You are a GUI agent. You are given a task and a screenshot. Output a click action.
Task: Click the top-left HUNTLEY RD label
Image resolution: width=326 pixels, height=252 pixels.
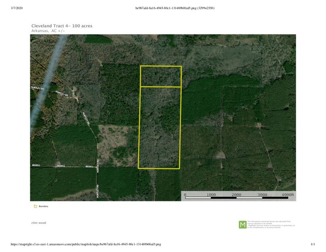click(x=37, y=87)
